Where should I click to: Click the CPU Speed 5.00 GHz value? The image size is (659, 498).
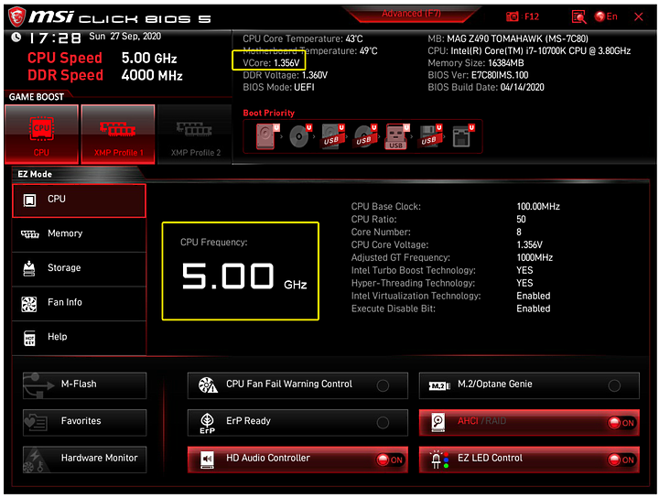[149, 58]
